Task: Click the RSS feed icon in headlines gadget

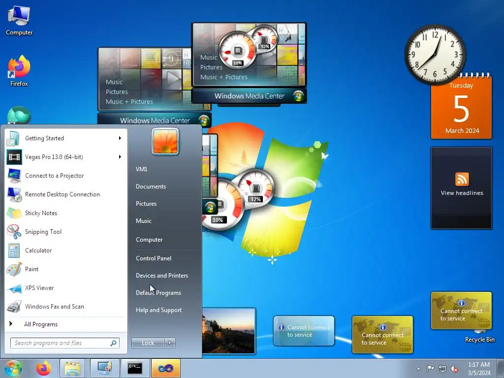Action: pos(462,179)
